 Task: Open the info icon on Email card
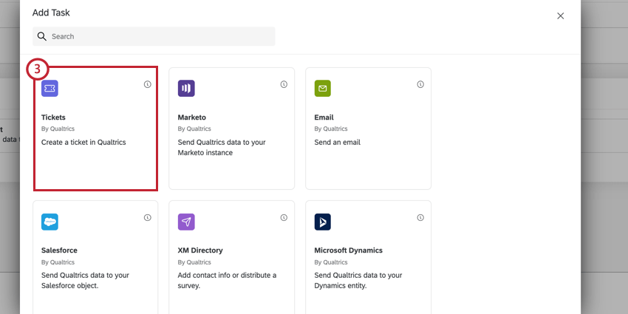pos(420,84)
